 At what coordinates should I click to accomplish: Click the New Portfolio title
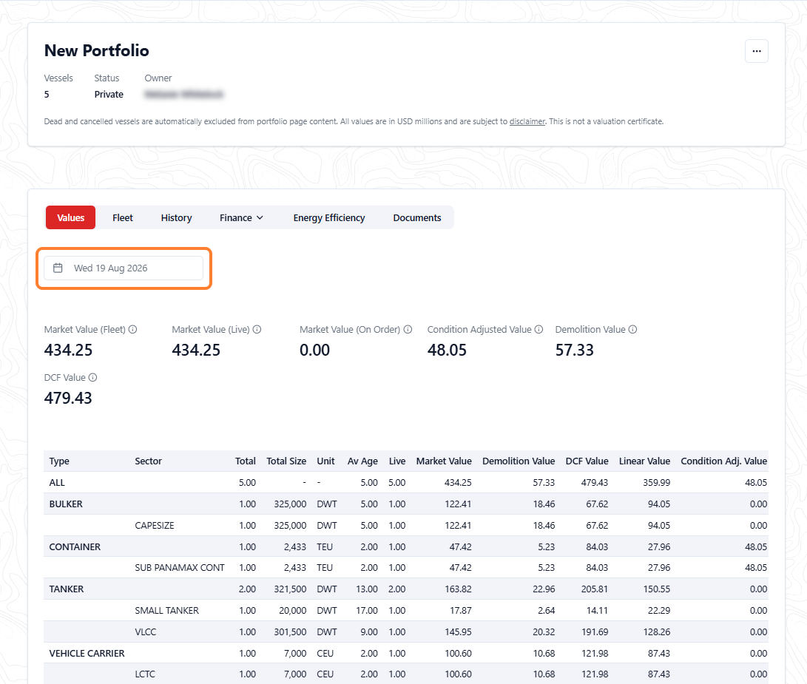click(x=97, y=50)
